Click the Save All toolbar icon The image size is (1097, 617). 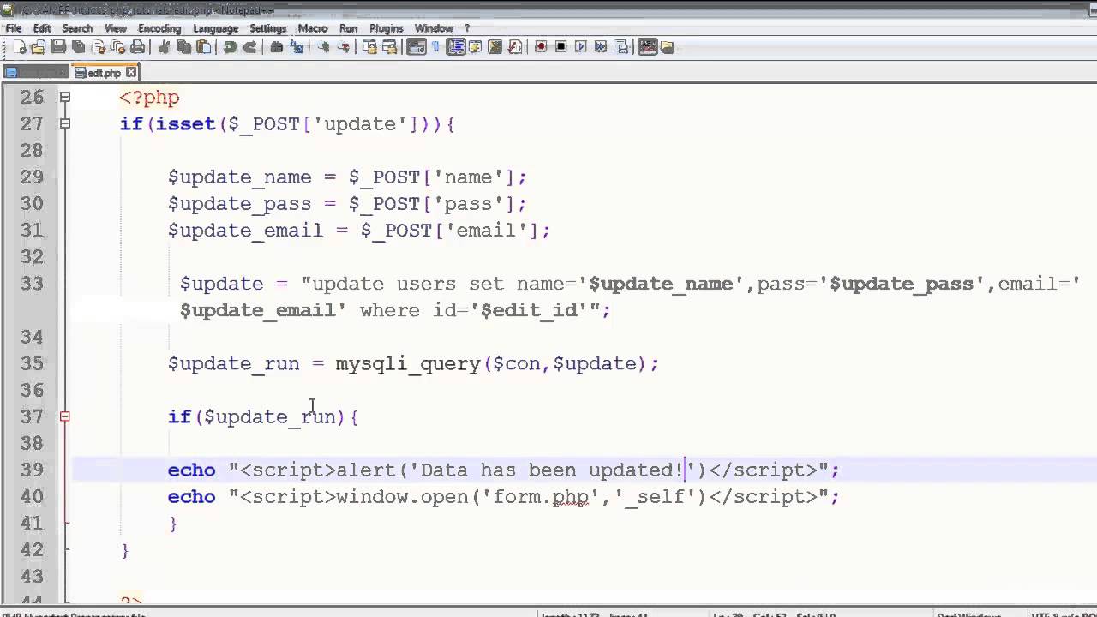tap(78, 47)
